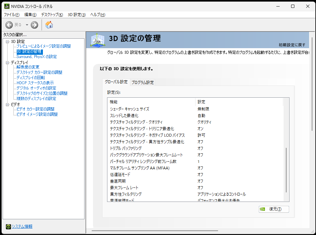Select バーチャル リアリティ レンダリング前フレーム数 row
Image resolution: width=316 pixels, height=235 pixels.
coord(195,162)
